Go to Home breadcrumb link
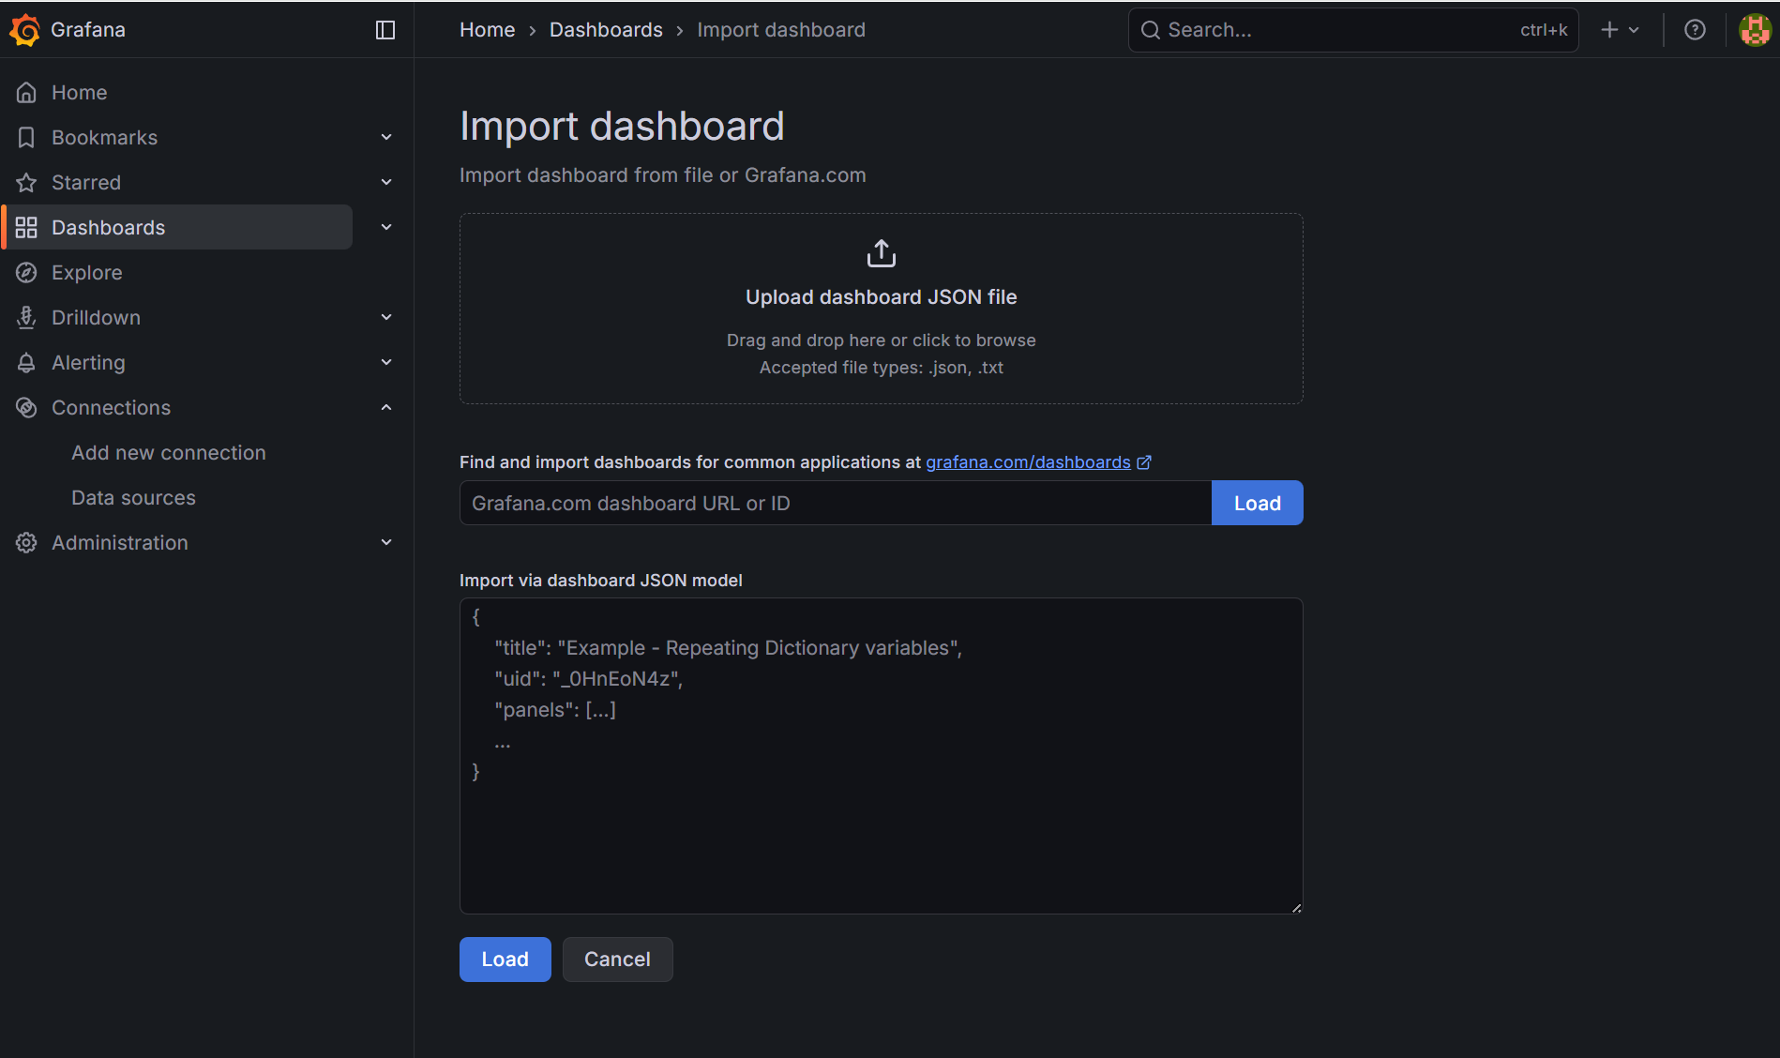 pos(487,30)
